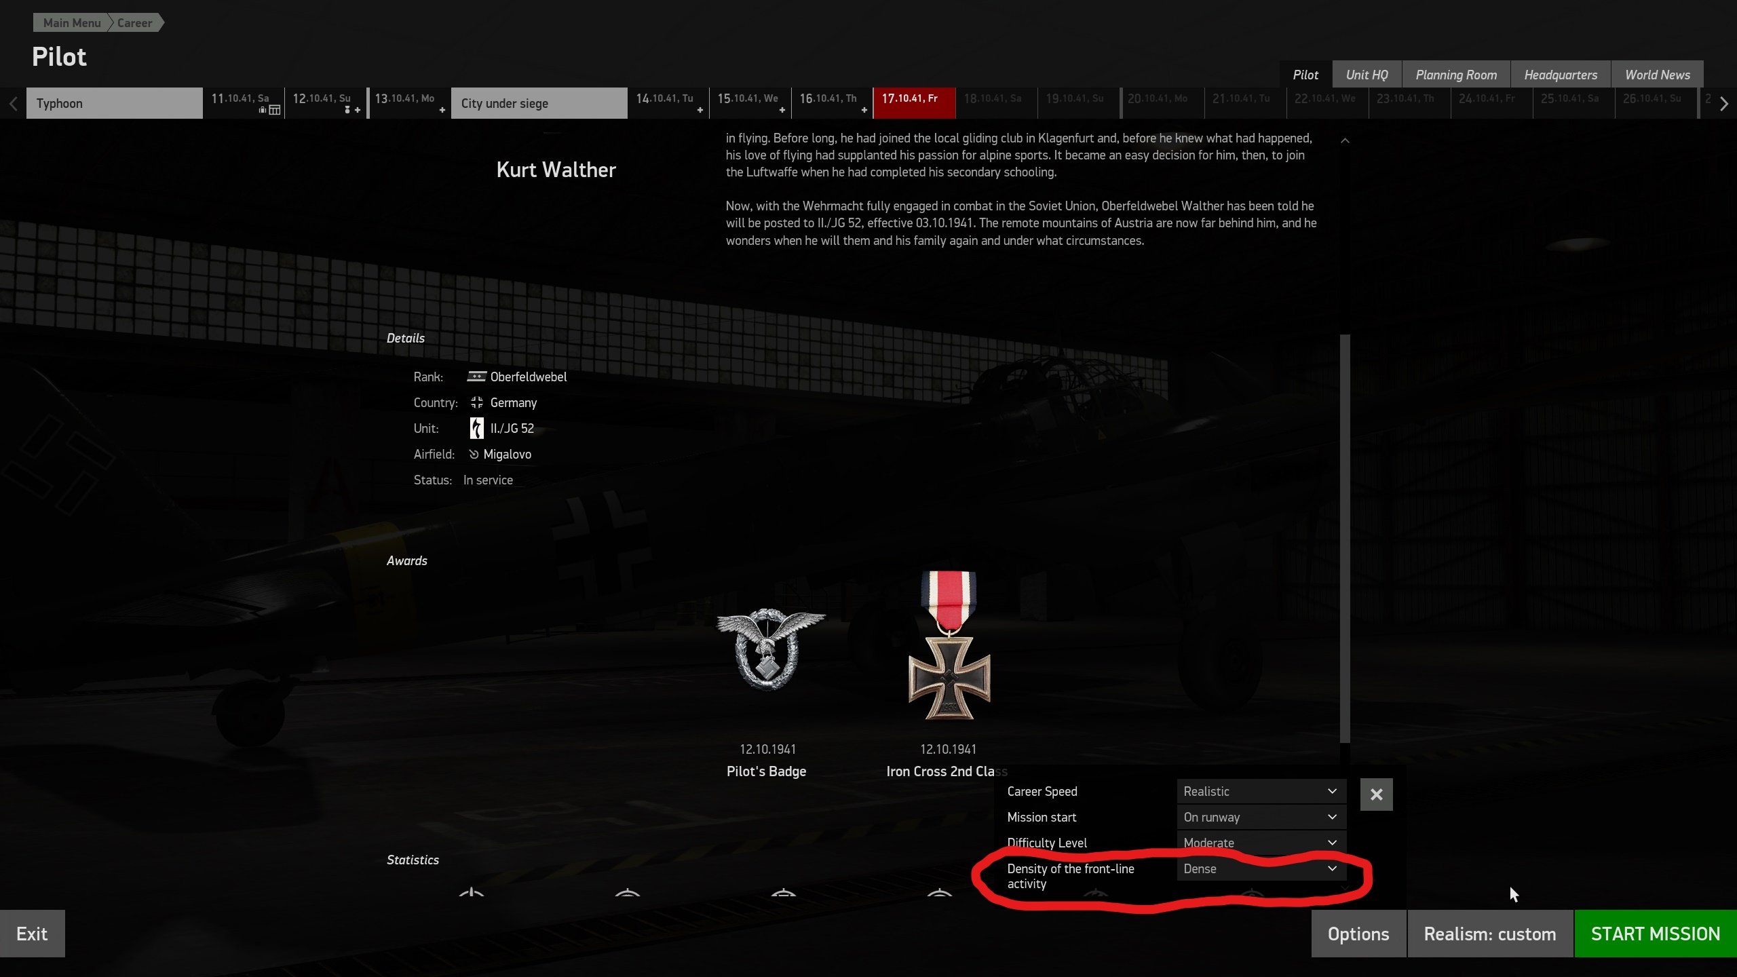
Task: Click the biography scroll-up chevron
Action: [1345, 140]
